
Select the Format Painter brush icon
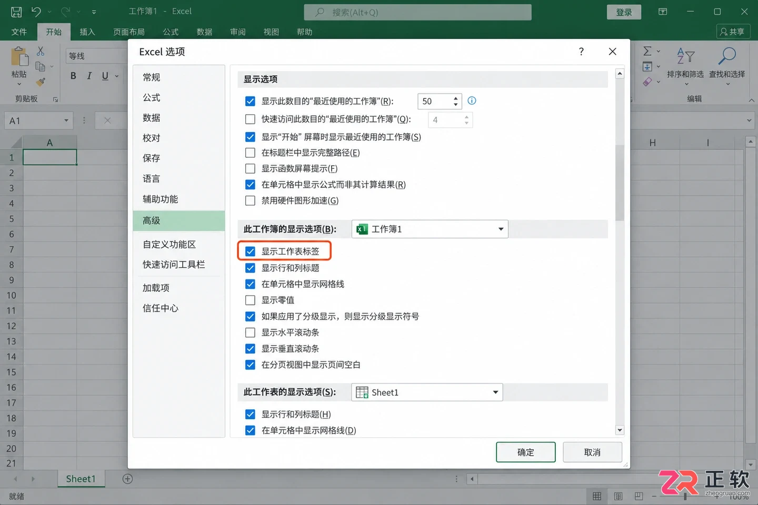[41, 82]
